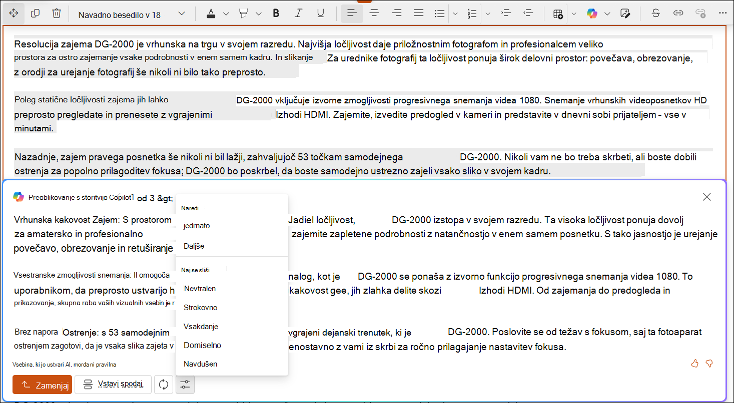
Task: Justify the text
Action: tap(419, 13)
